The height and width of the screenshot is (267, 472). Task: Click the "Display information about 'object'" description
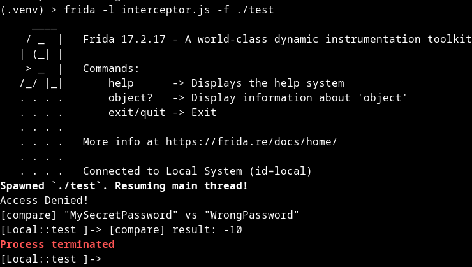pos(299,97)
